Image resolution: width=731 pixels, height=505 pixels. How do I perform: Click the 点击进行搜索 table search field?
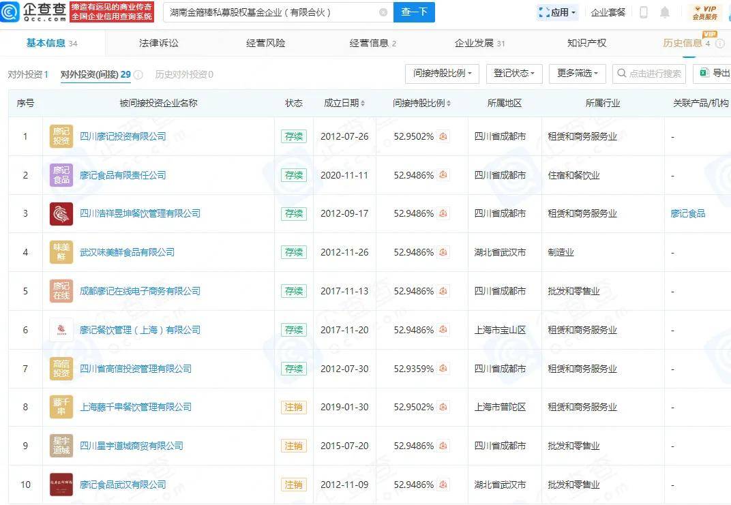(x=649, y=74)
